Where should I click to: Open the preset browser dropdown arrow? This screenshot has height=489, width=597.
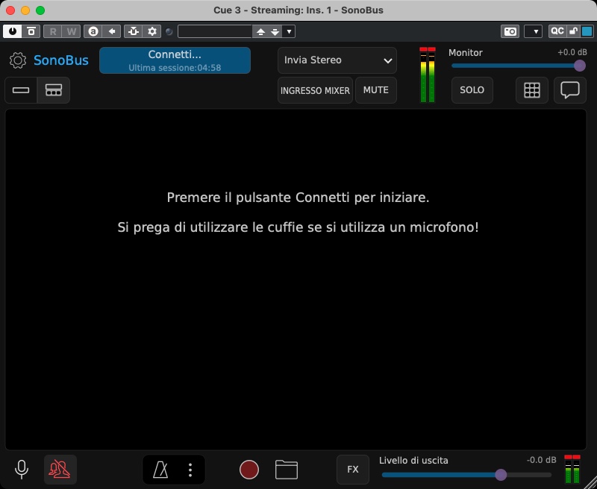[290, 31]
